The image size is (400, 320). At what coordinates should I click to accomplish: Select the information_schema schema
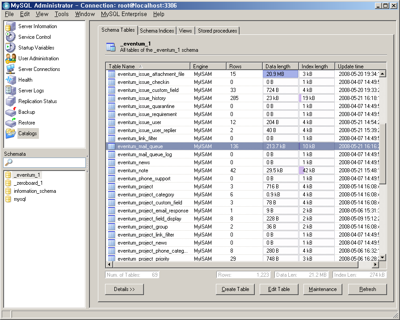[35, 191]
